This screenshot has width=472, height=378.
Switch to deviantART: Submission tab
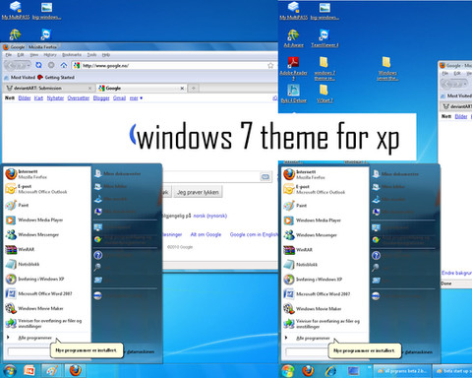[x=49, y=88]
